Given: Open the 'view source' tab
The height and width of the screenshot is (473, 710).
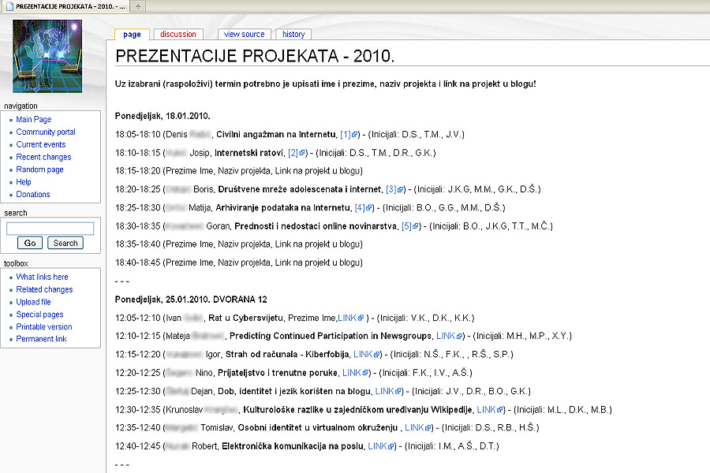Looking at the screenshot, I should (x=244, y=35).
